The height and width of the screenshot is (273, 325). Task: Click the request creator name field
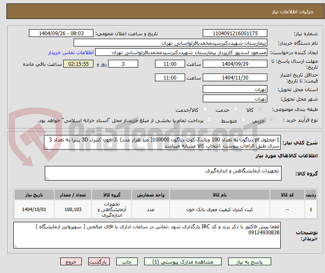tap(181, 52)
